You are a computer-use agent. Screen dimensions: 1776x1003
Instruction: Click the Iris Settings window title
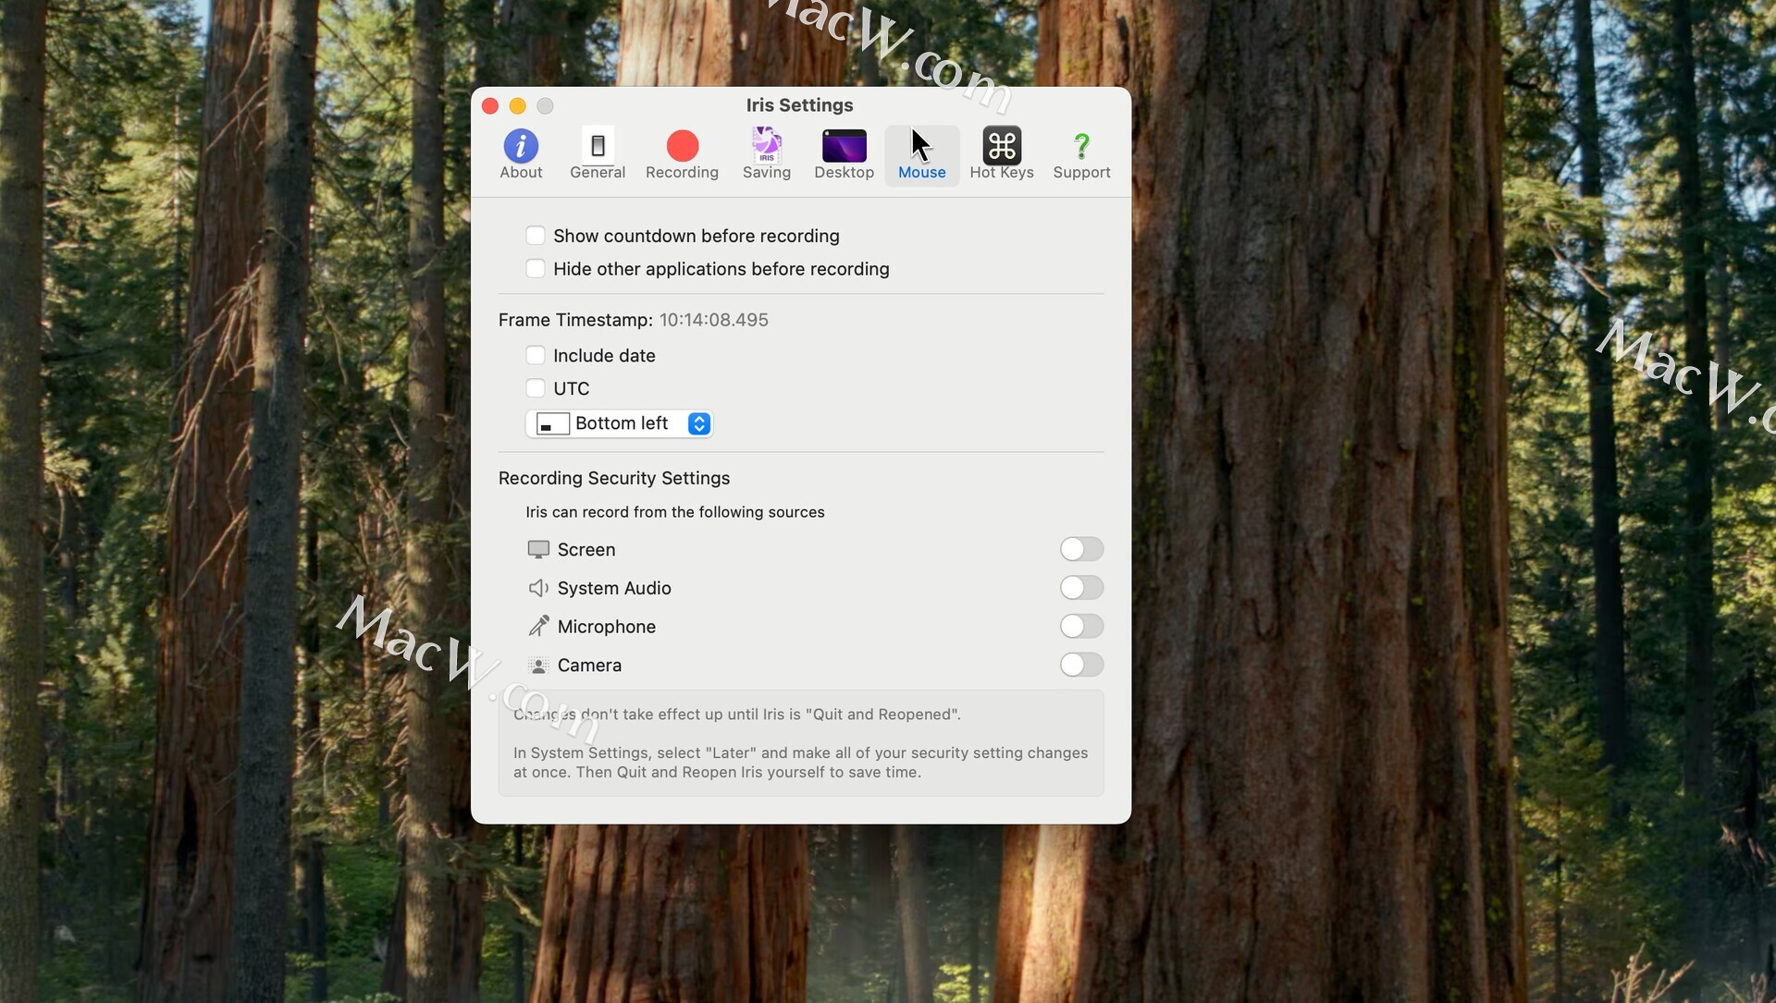pyautogui.click(x=800, y=105)
